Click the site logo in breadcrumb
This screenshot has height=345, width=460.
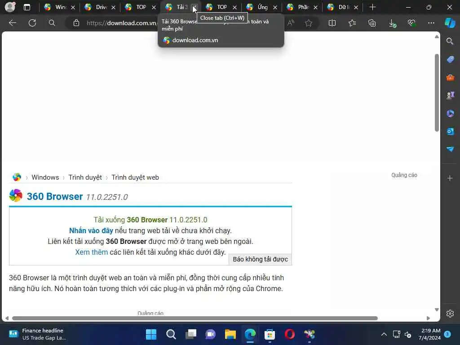(x=17, y=177)
